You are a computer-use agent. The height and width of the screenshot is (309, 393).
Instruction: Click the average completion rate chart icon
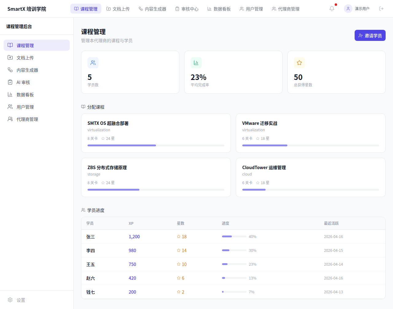(x=196, y=63)
